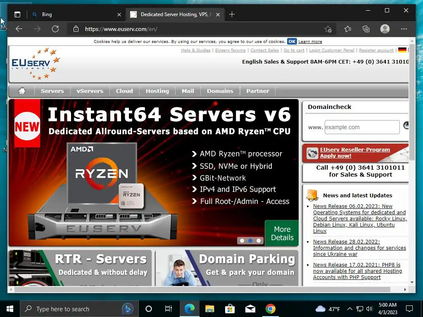
Task: Select the Dedicated Server Hosting tab
Action: (x=175, y=14)
